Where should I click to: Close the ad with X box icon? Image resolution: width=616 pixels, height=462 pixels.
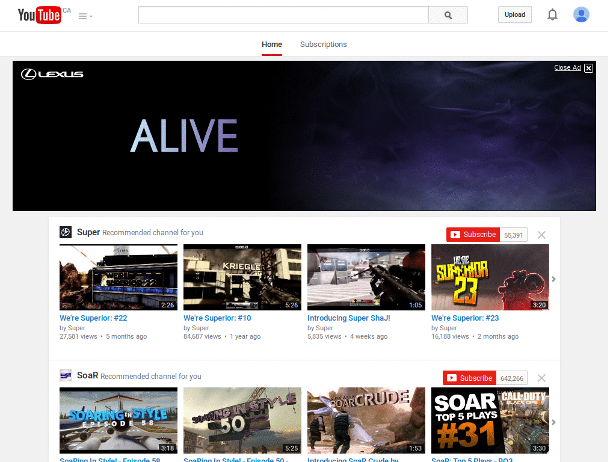click(x=588, y=68)
